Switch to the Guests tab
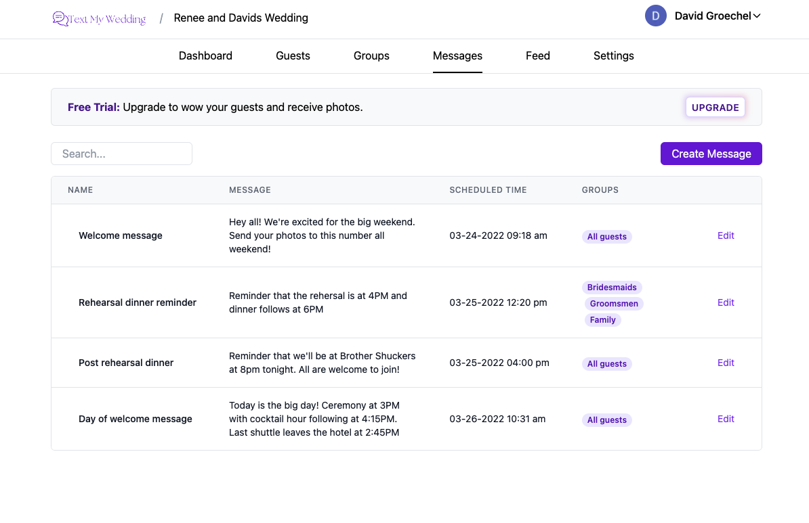Screen dimensions: 809x523 tap(293, 56)
